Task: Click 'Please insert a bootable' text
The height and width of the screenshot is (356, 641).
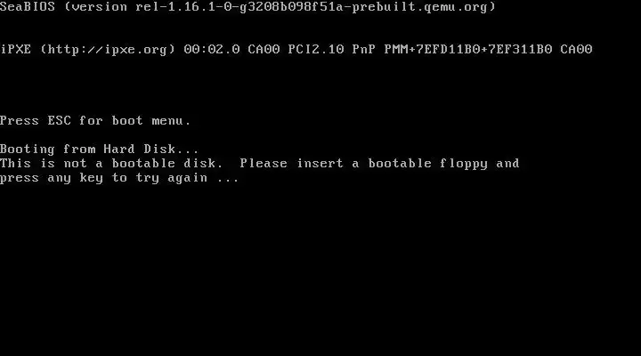Action: [x=336, y=164]
